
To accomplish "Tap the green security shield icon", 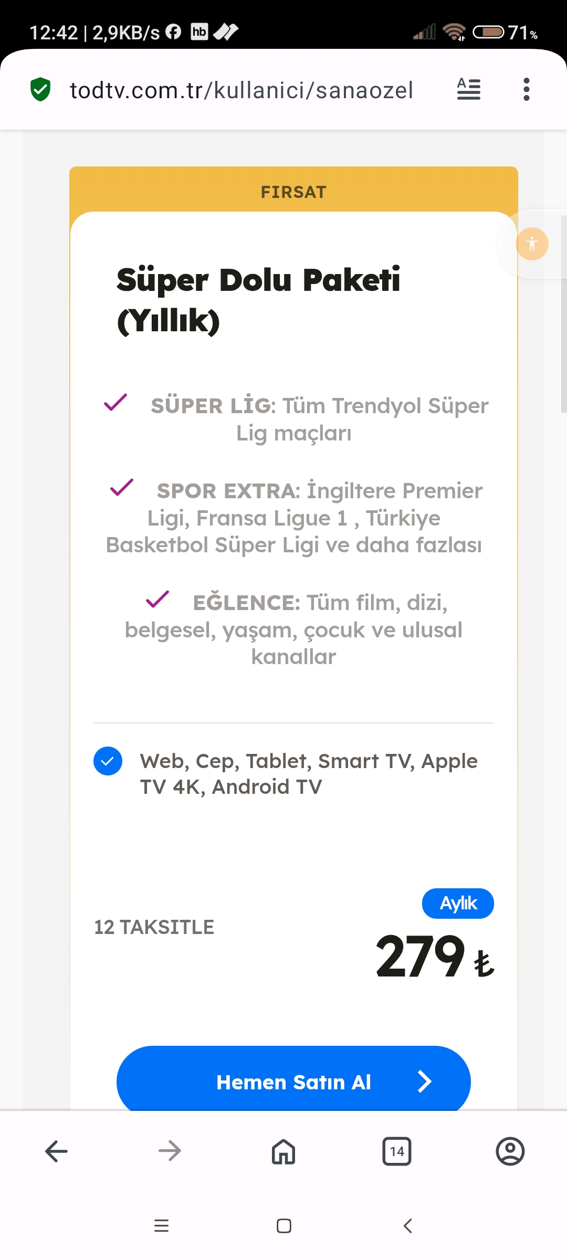I will pyautogui.click(x=40, y=89).
